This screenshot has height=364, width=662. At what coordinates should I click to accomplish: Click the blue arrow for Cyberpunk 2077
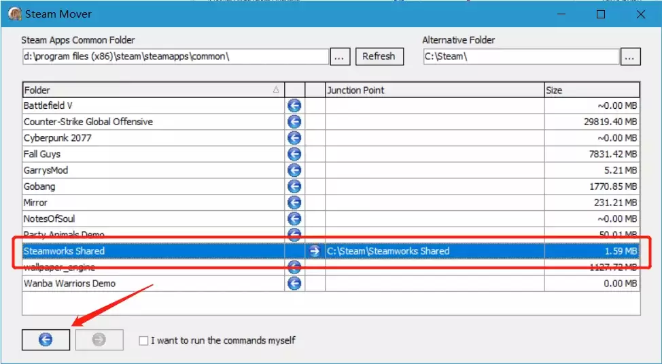coord(294,138)
